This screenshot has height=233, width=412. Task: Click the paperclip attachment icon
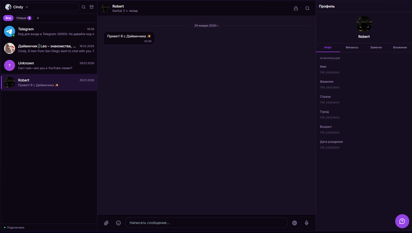[x=106, y=223]
